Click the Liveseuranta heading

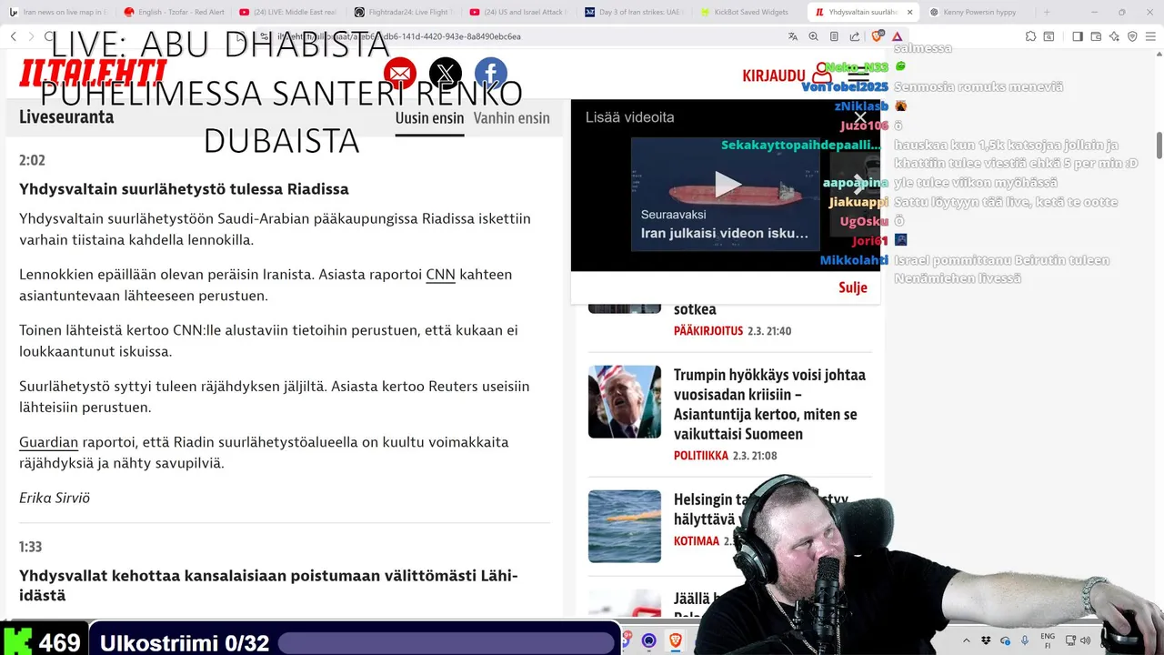(x=66, y=117)
